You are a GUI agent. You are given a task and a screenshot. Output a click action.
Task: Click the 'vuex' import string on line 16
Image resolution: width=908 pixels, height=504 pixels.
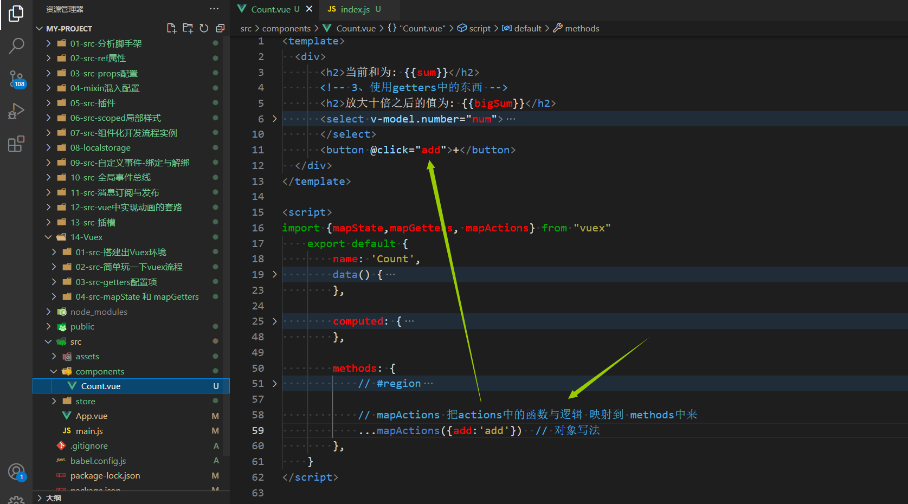[x=592, y=228]
